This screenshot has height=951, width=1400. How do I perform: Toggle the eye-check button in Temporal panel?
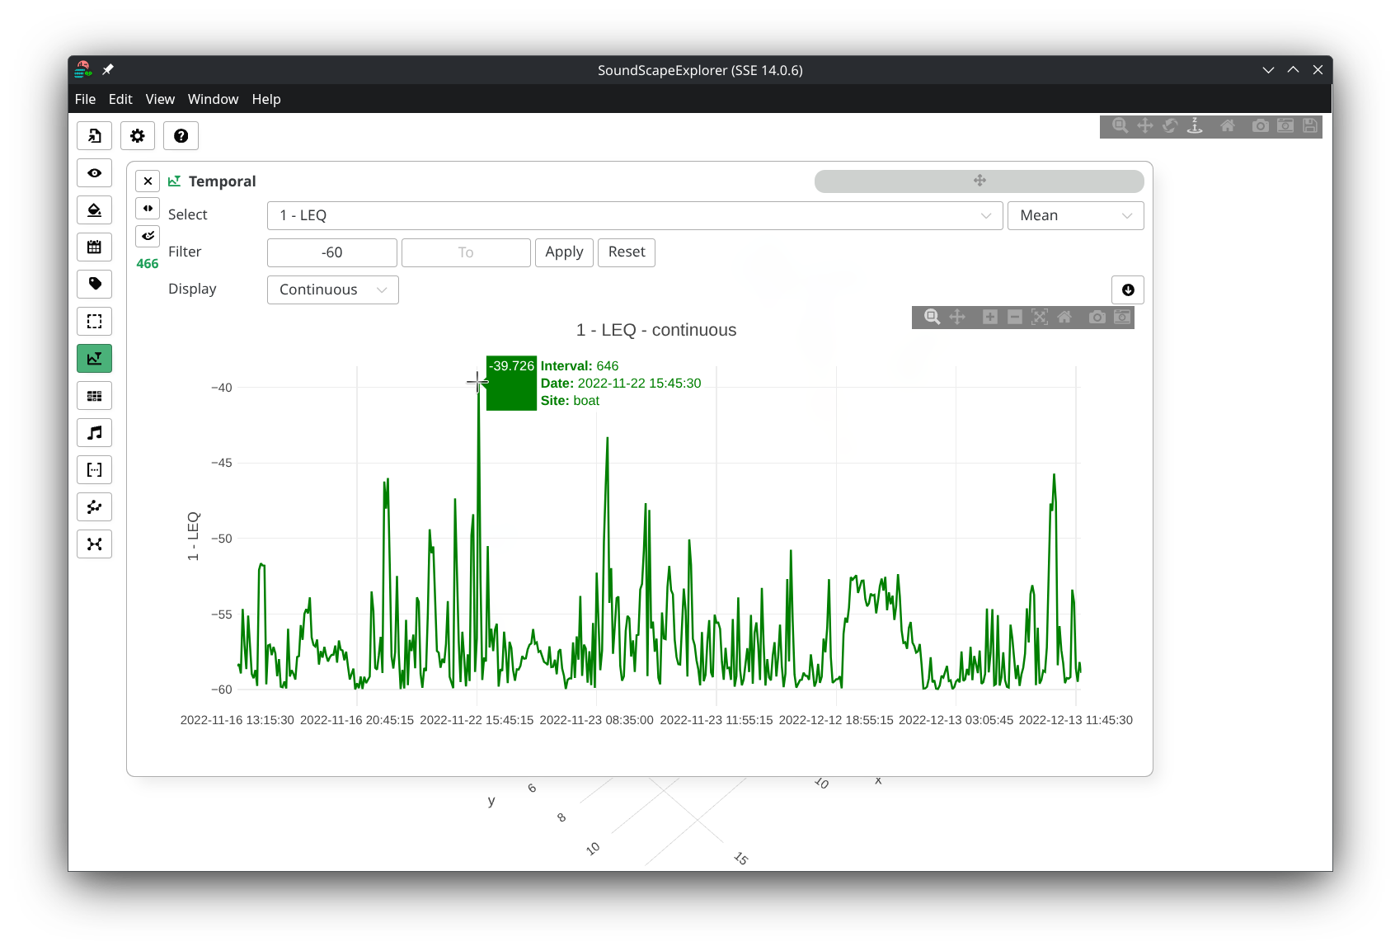148,236
